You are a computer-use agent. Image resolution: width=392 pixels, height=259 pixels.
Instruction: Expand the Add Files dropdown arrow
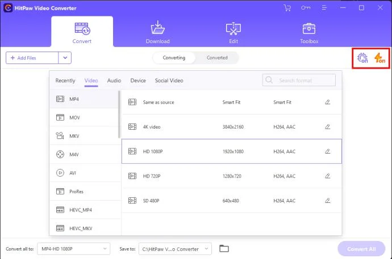click(65, 58)
